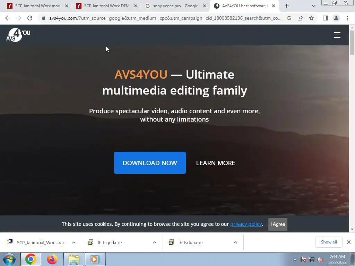Switch to SCP Janitorial Work mod tab
Image resolution: width=355 pixels, height=266 pixels.
pos(37,6)
